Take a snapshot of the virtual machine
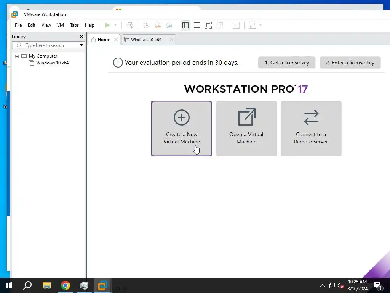 (x=146, y=25)
